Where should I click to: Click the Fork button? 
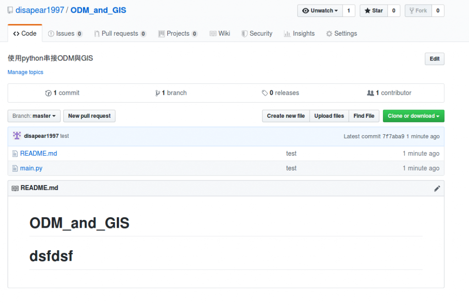(418, 11)
